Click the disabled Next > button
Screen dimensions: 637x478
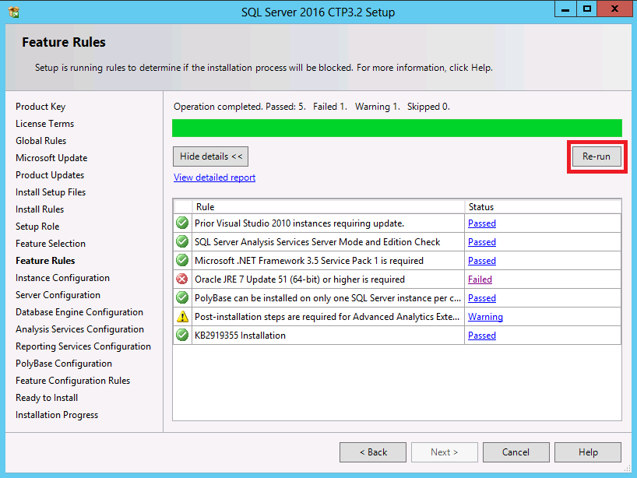point(445,452)
